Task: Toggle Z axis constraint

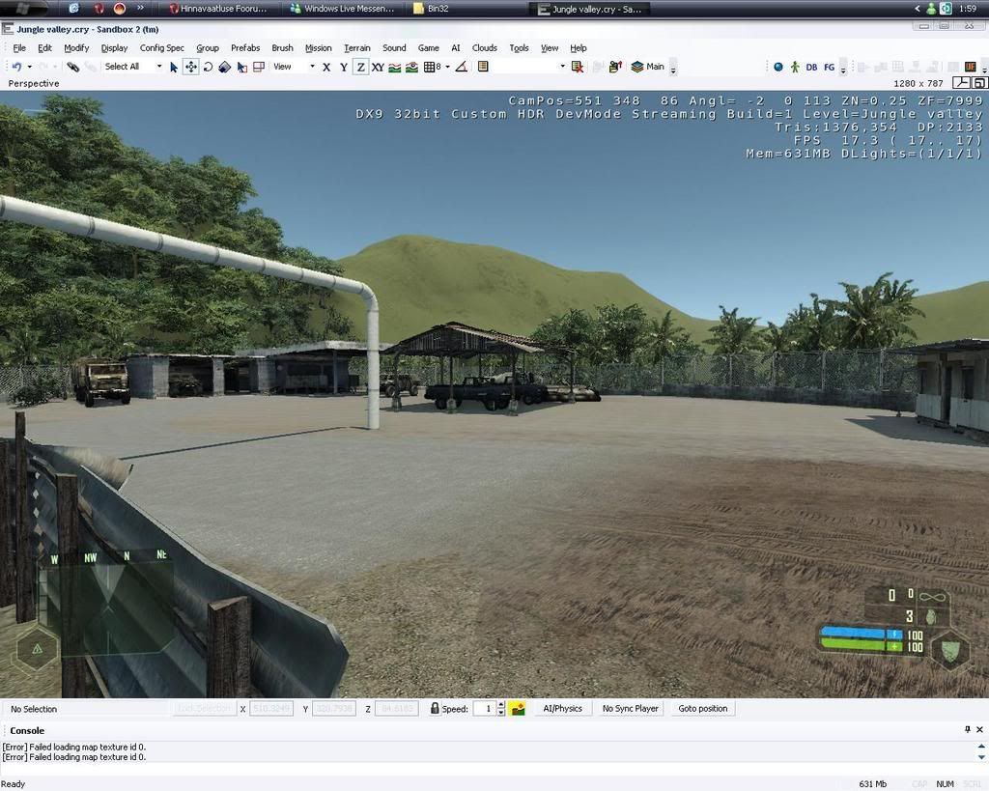Action: pyautogui.click(x=360, y=67)
